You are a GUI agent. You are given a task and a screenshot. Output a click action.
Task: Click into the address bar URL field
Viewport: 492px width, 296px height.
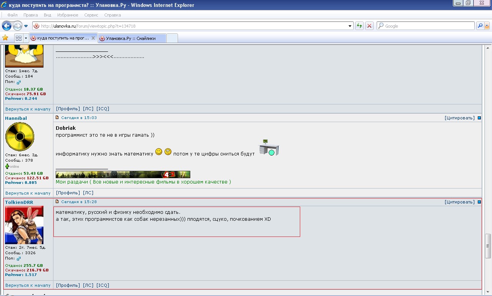pos(192,26)
